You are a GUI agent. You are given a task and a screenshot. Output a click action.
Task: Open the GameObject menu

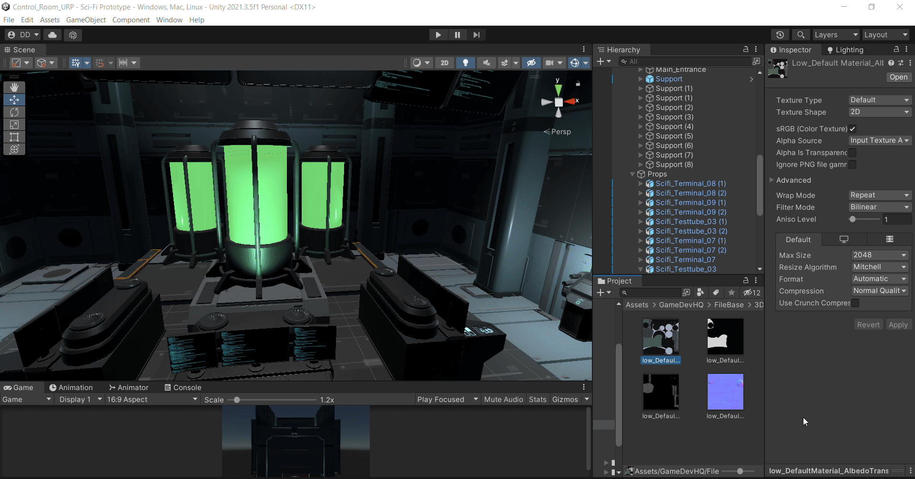click(x=86, y=20)
